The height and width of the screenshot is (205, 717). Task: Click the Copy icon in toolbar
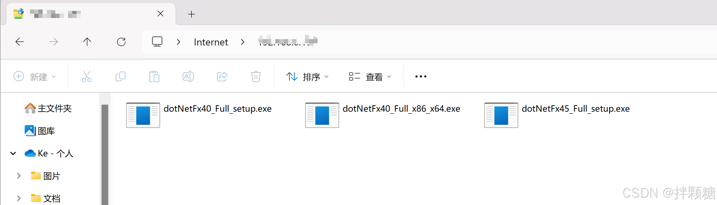tap(121, 76)
